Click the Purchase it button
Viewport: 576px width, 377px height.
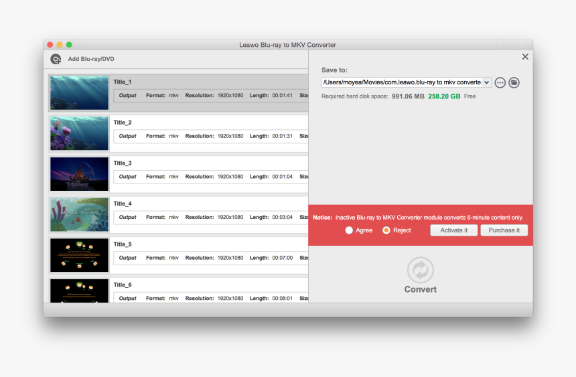pos(504,230)
